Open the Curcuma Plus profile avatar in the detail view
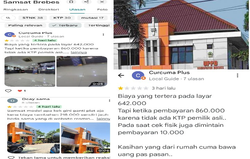The image size is (250, 159). pyautogui.click(x=138, y=75)
